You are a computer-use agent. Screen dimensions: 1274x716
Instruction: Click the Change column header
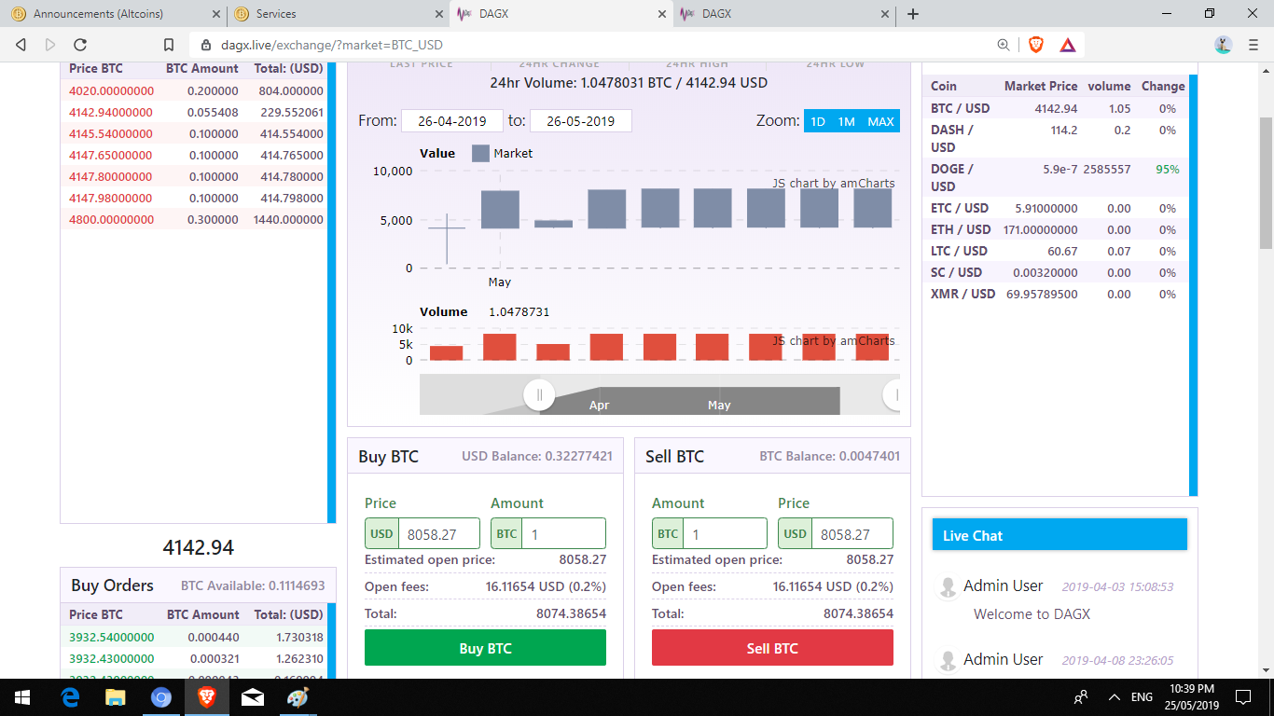[x=1163, y=86]
